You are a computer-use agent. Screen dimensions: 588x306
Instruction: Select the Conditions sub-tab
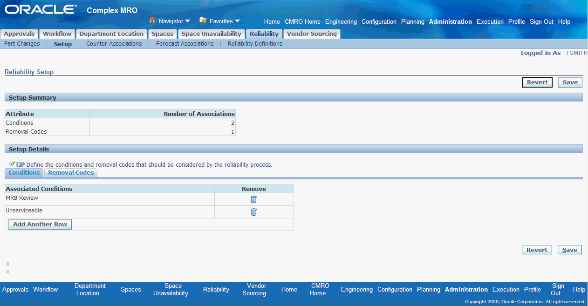click(24, 173)
